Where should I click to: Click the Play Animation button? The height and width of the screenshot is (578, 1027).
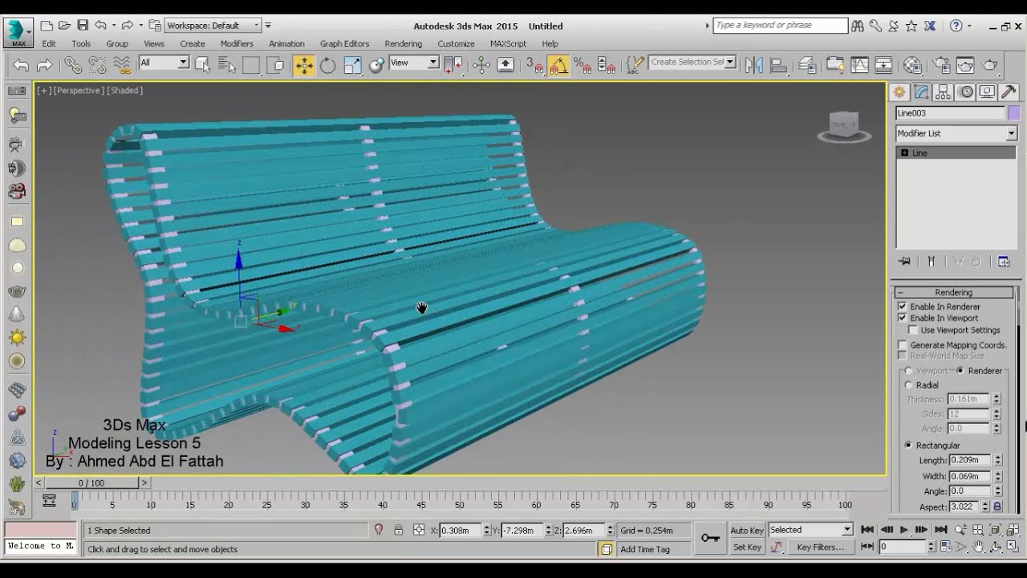pos(904,530)
